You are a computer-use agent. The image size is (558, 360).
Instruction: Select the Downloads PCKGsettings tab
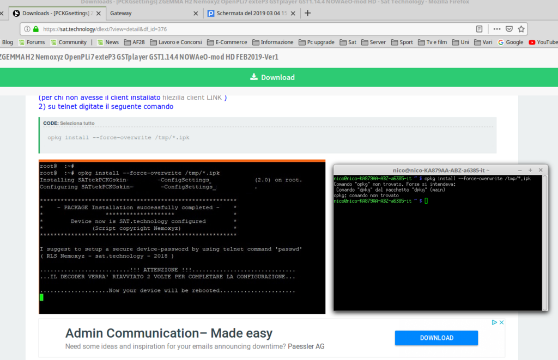(x=56, y=13)
